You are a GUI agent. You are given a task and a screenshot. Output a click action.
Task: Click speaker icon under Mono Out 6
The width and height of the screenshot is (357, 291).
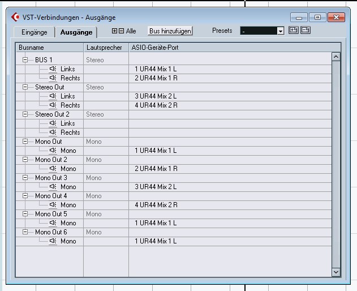point(53,241)
